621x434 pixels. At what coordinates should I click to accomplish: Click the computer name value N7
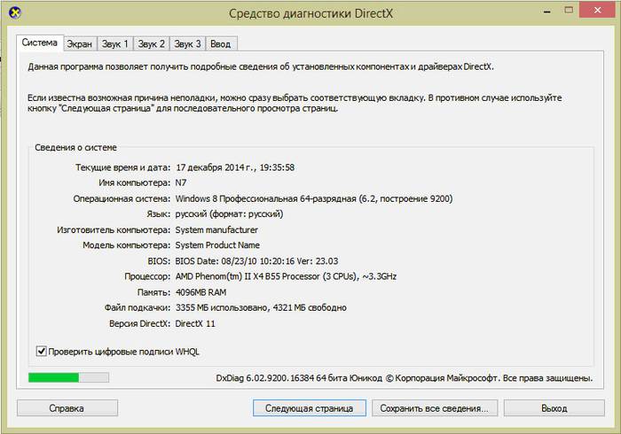pyautogui.click(x=183, y=182)
